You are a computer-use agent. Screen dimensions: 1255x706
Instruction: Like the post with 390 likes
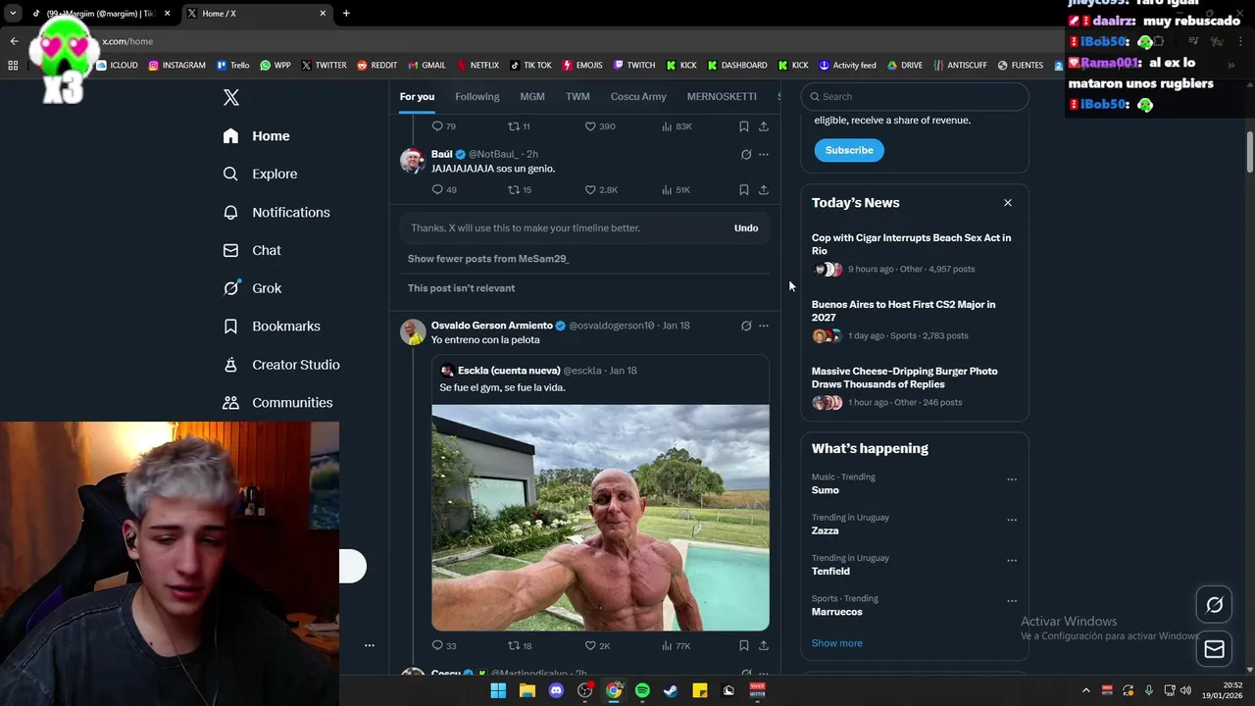[600, 126]
